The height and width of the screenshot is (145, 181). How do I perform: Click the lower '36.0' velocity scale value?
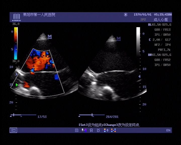click(16, 61)
